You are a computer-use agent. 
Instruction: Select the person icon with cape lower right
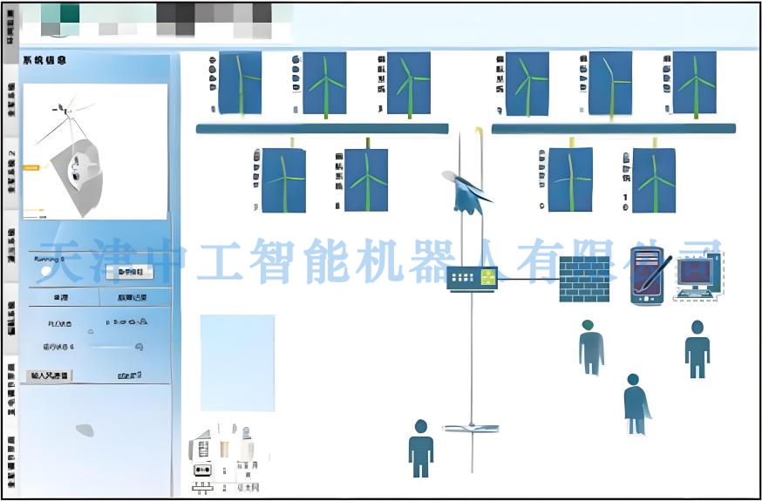click(x=636, y=404)
